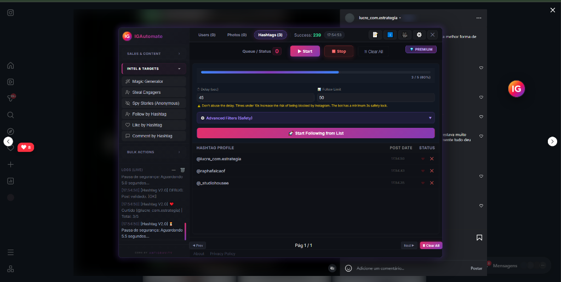Viewport: 561px width, 282px height.
Task: Expand Bulk Actions section
Action: point(154,153)
